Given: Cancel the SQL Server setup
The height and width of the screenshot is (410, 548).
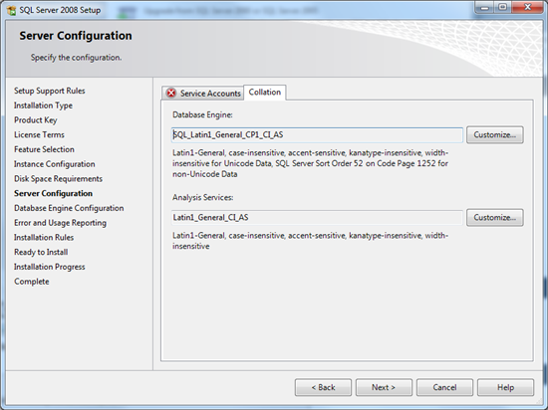Looking at the screenshot, I should click(444, 387).
